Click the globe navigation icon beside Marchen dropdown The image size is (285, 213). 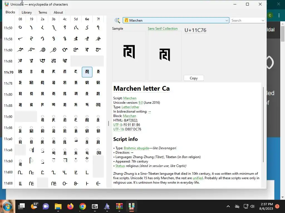pyautogui.click(x=117, y=21)
